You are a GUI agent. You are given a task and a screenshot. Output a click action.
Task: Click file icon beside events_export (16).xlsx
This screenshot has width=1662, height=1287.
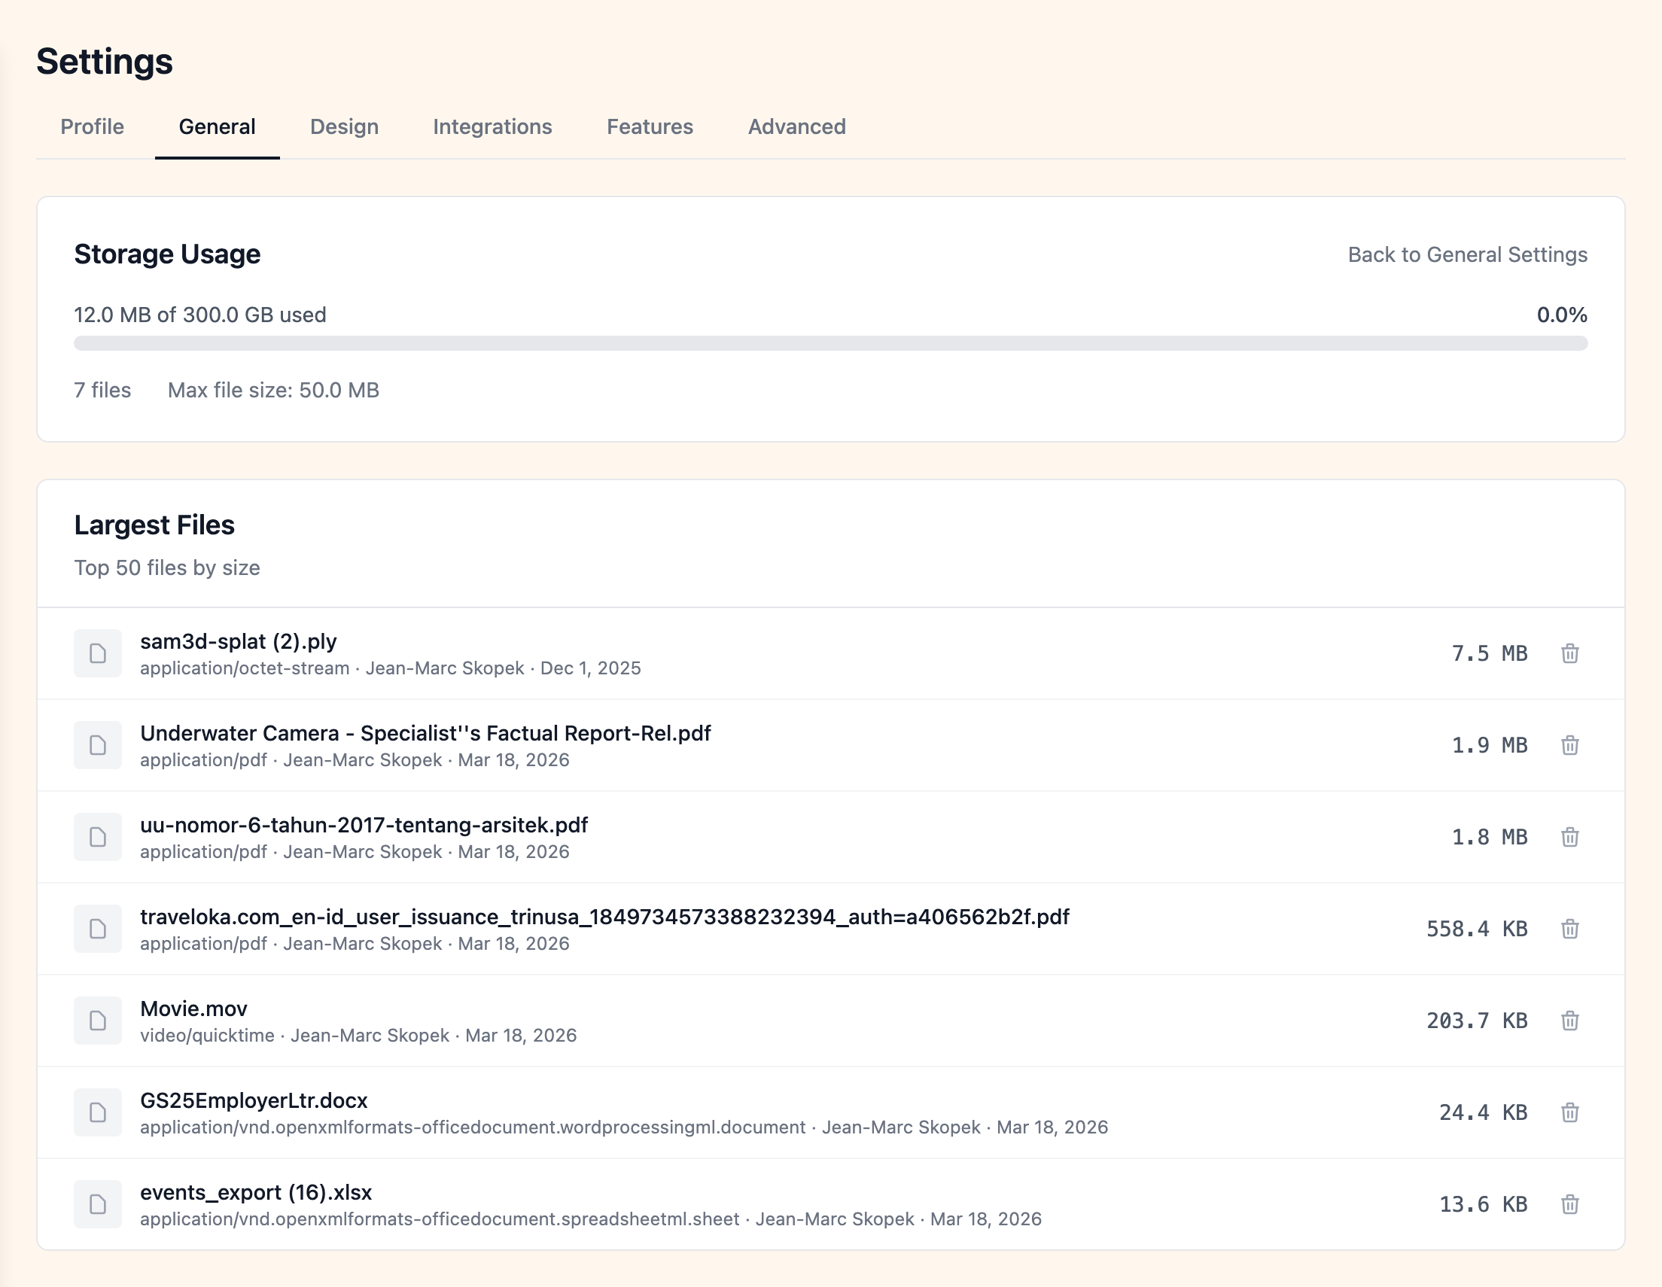[x=97, y=1204]
